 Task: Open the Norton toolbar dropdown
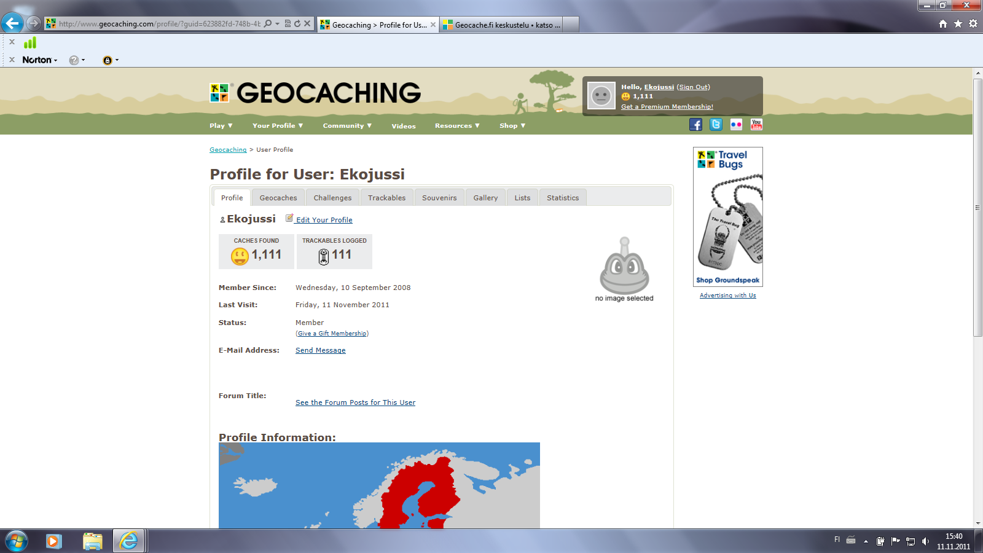(40, 60)
